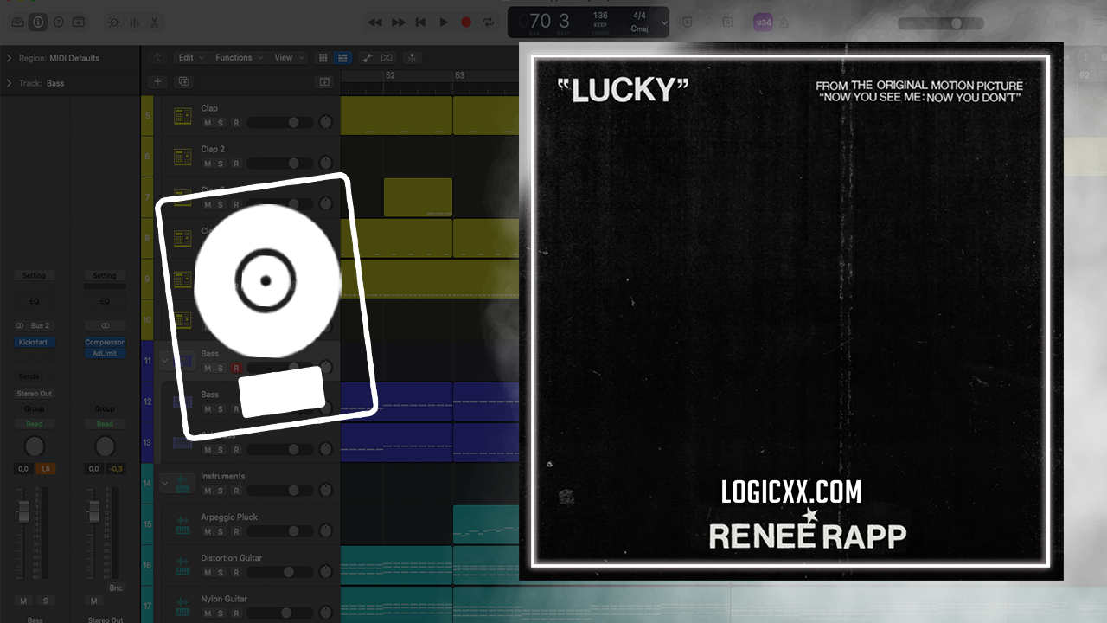Screen dimensions: 1107x623
Task: Open the Editors scissors icon
Action: [154, 22]
